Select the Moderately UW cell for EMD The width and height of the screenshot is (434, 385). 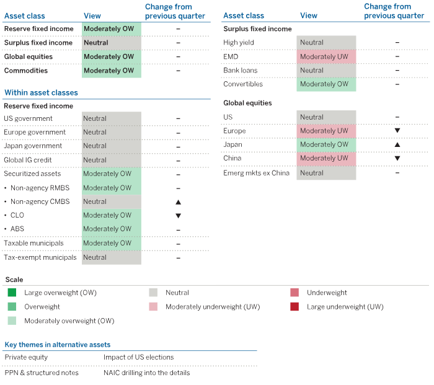[x=326, y=56]
